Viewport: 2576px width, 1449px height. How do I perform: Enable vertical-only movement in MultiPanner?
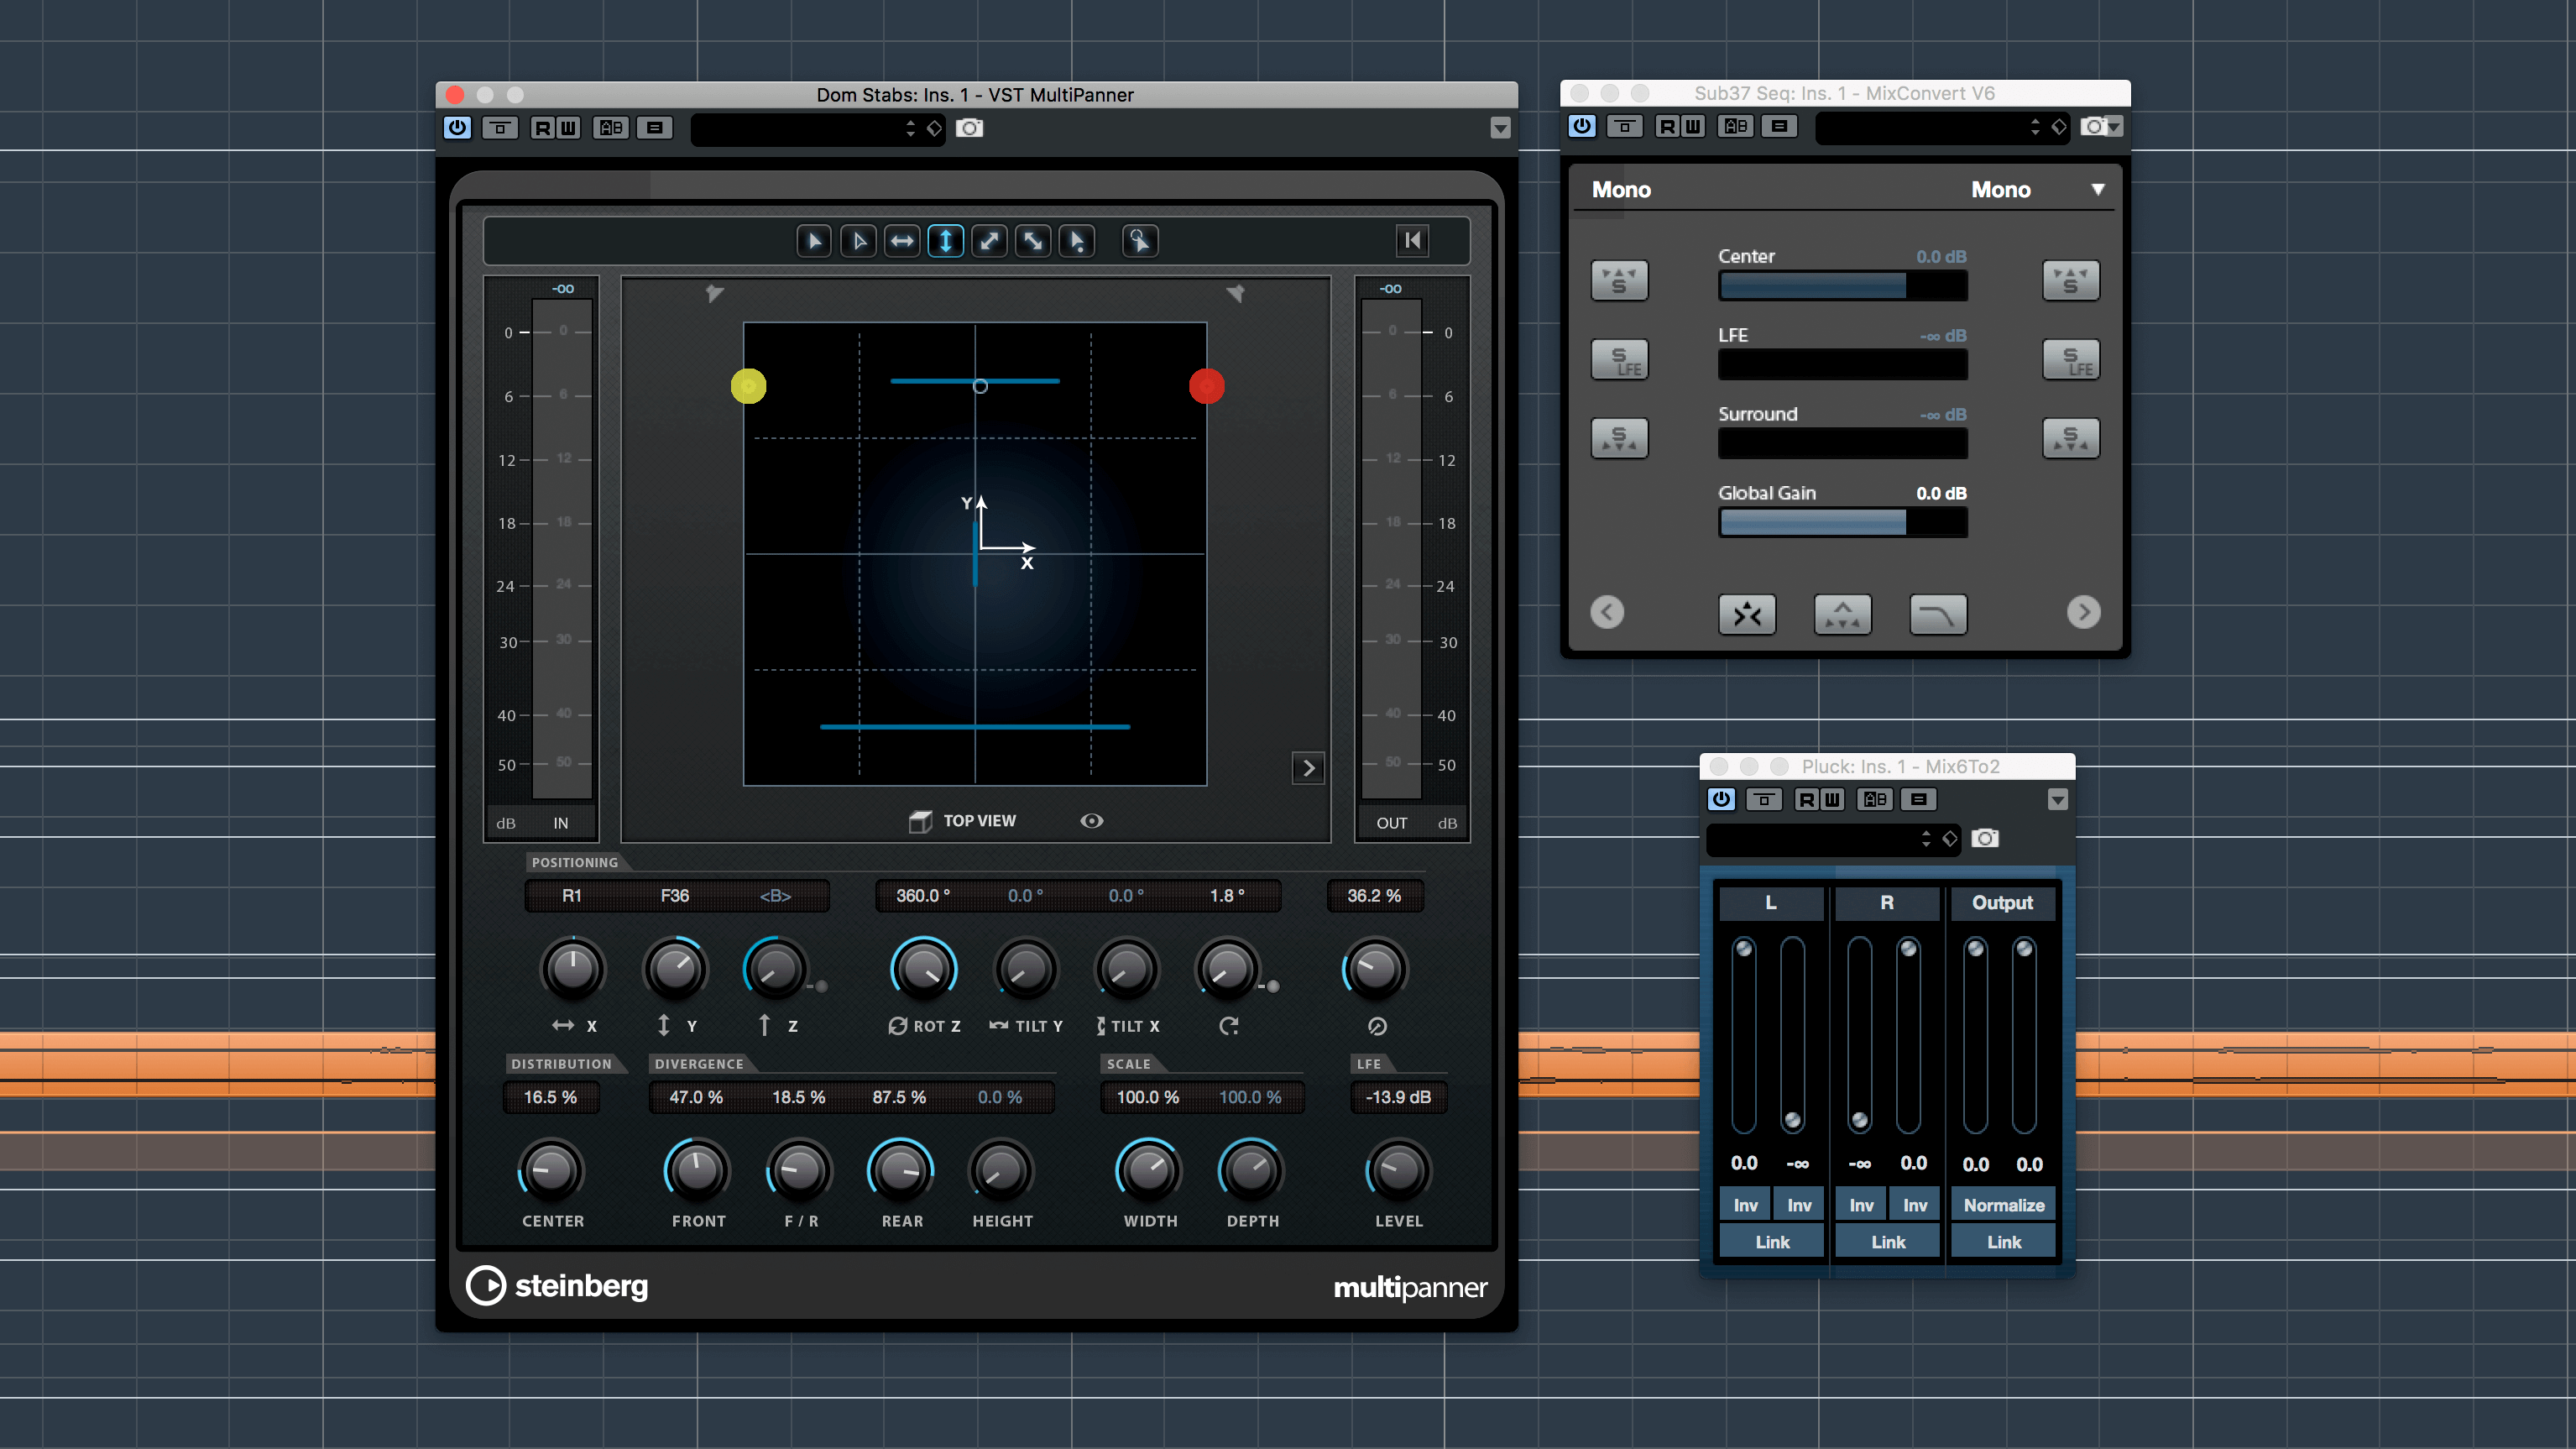tap(946, 241)
